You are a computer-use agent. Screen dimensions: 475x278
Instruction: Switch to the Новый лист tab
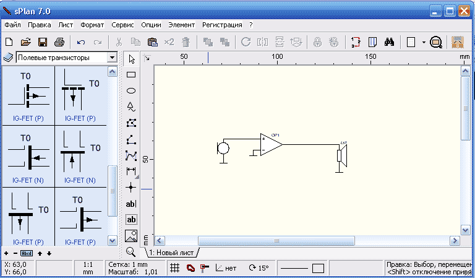coord(171,253)
